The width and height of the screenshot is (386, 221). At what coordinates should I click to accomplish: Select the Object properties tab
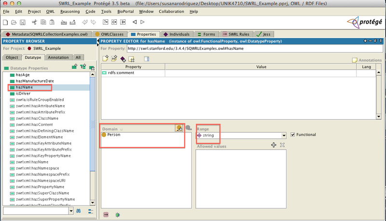(x=12, y=57)
